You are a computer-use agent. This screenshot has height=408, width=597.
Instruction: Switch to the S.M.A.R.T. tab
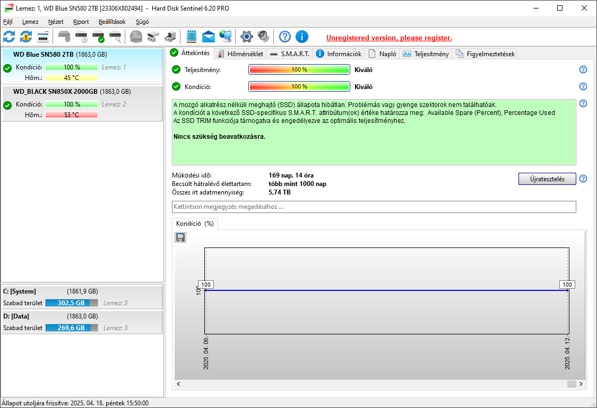pos(290,54)
